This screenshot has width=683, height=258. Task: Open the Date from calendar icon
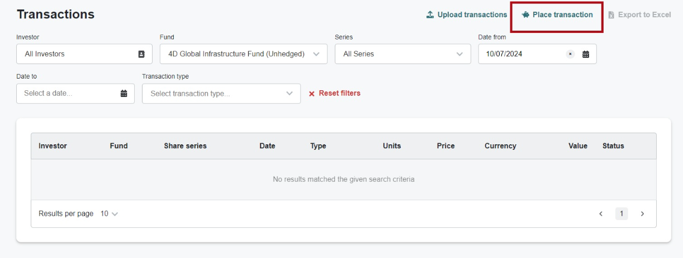pos(586,54)
